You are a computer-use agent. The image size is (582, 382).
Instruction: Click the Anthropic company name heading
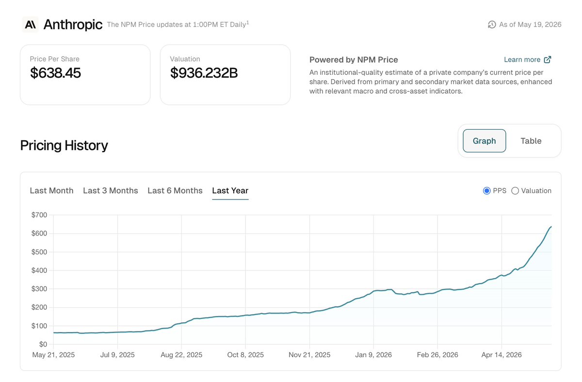click(x=73, y=24)
